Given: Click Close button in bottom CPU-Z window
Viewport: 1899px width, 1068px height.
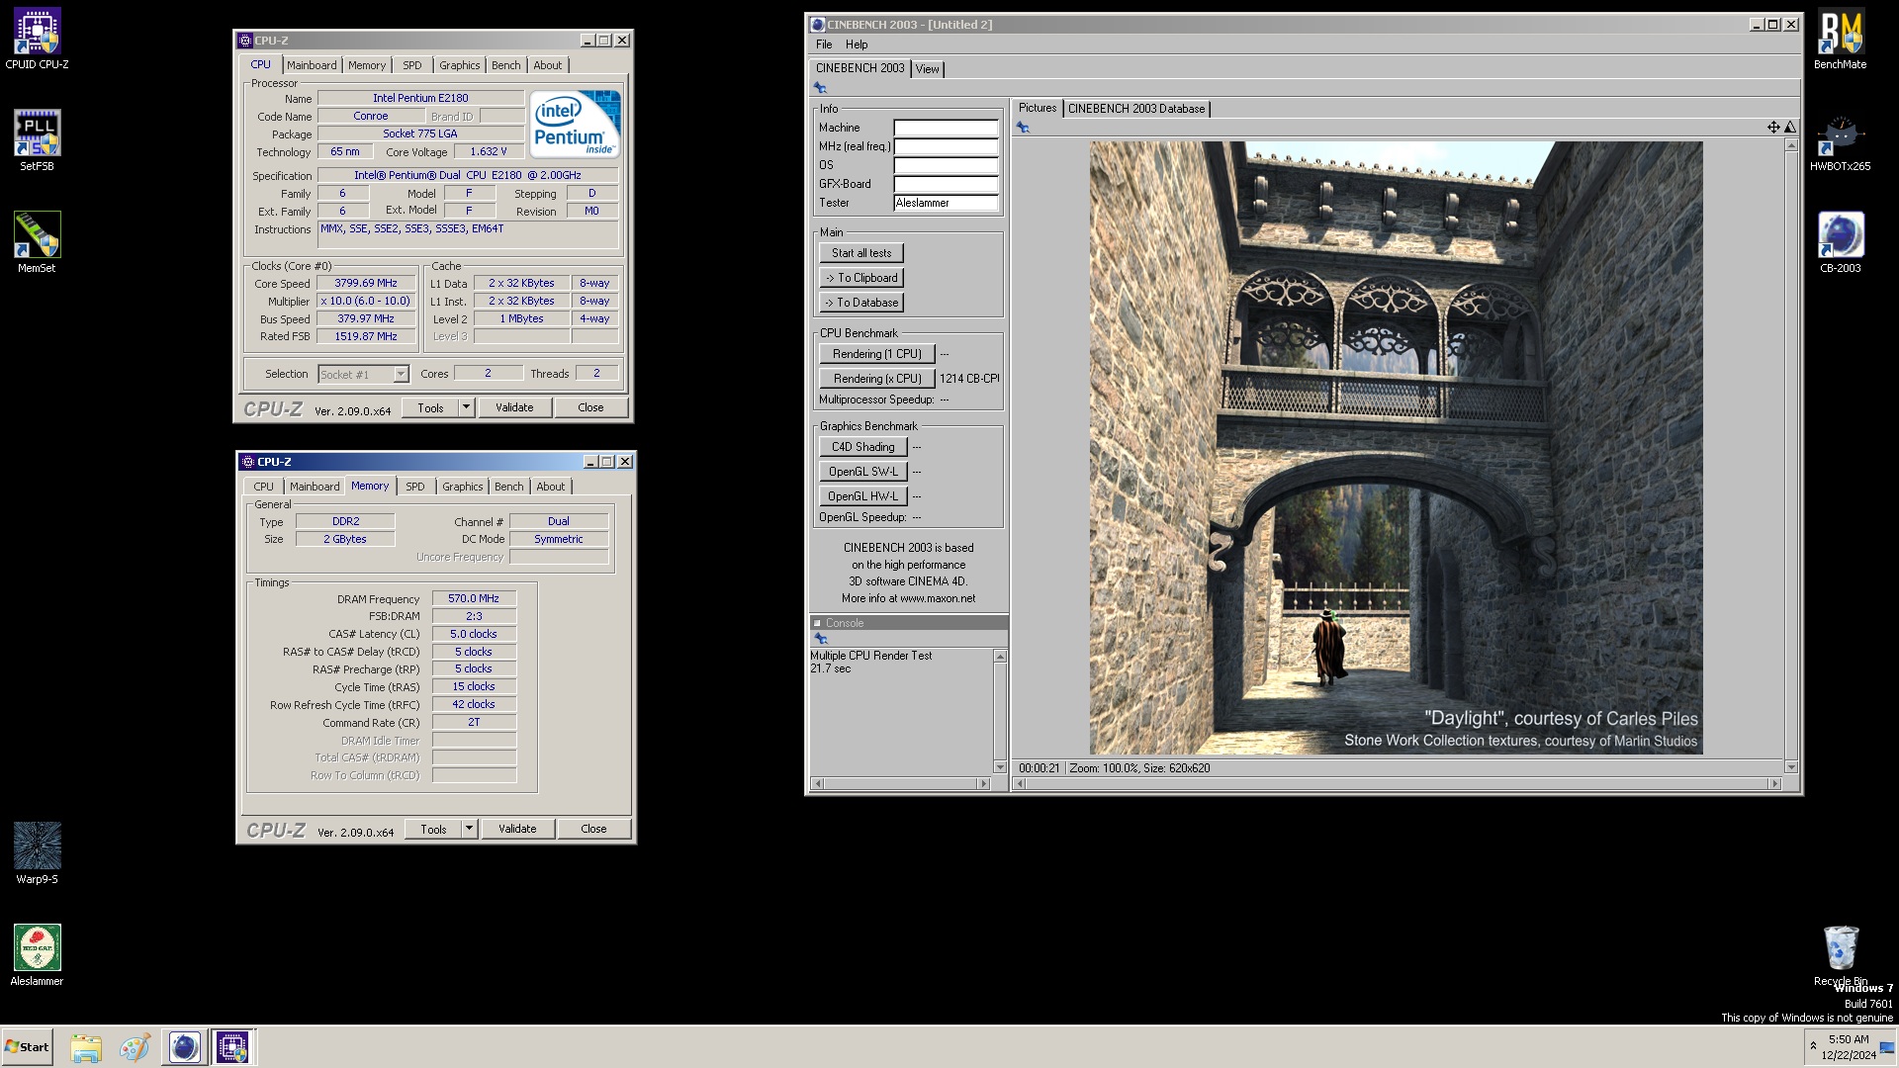Looking at the screenshot, I should (x=593, y=829).
